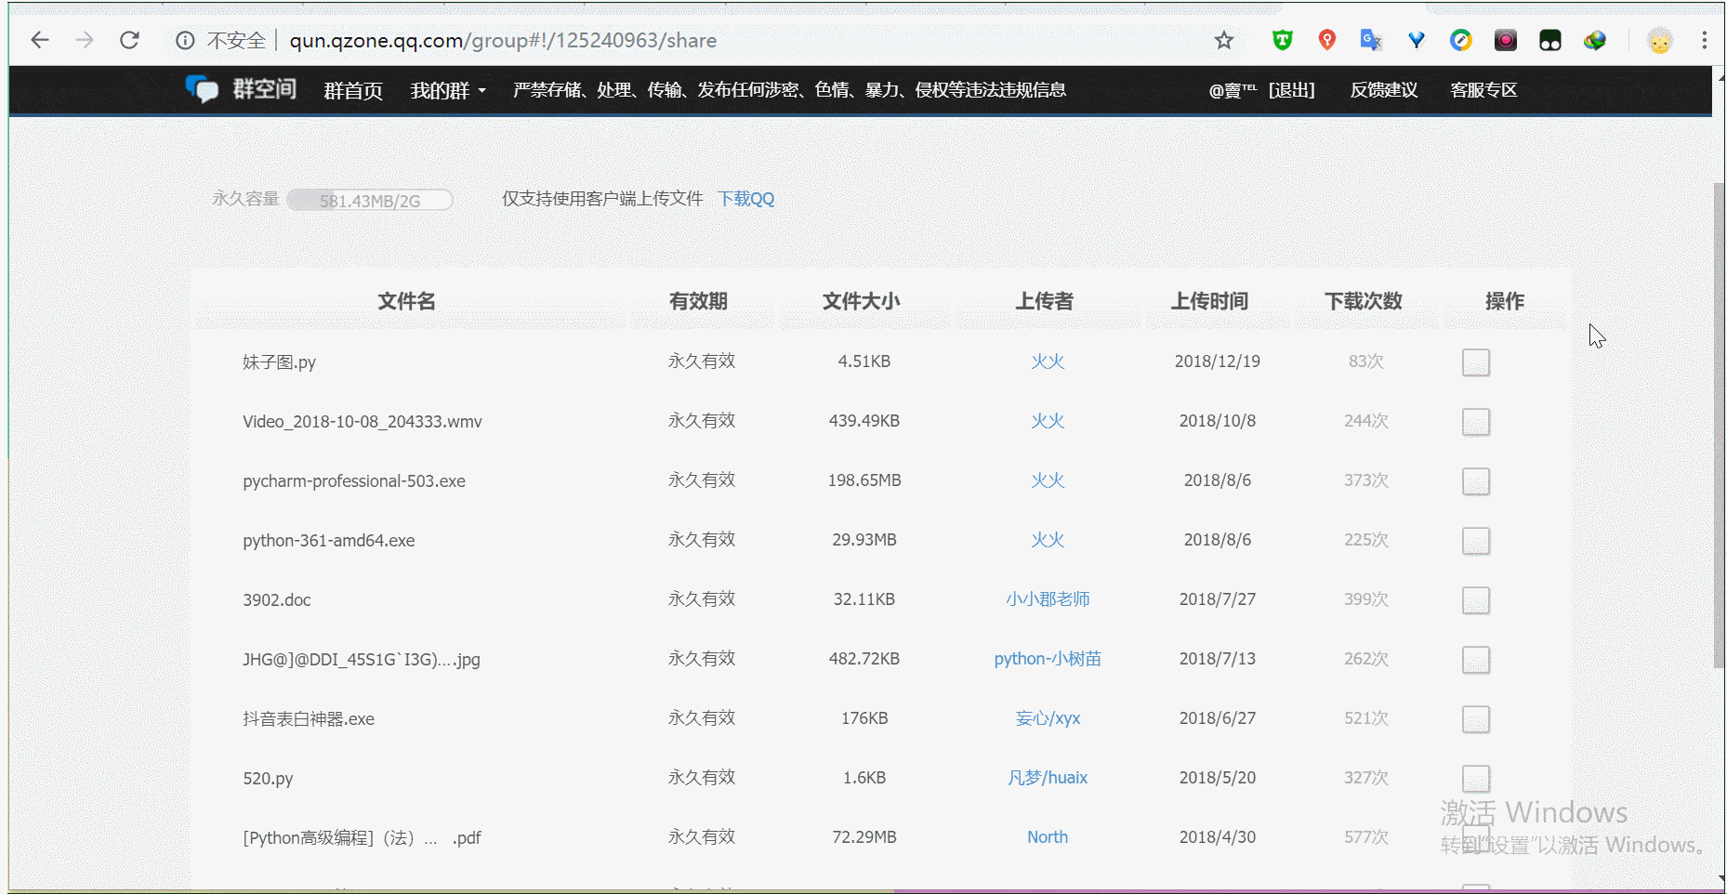Click the 下载QQ link
Image resolution: width=1727 pixels, height=894 pixels.
(746, 199)
